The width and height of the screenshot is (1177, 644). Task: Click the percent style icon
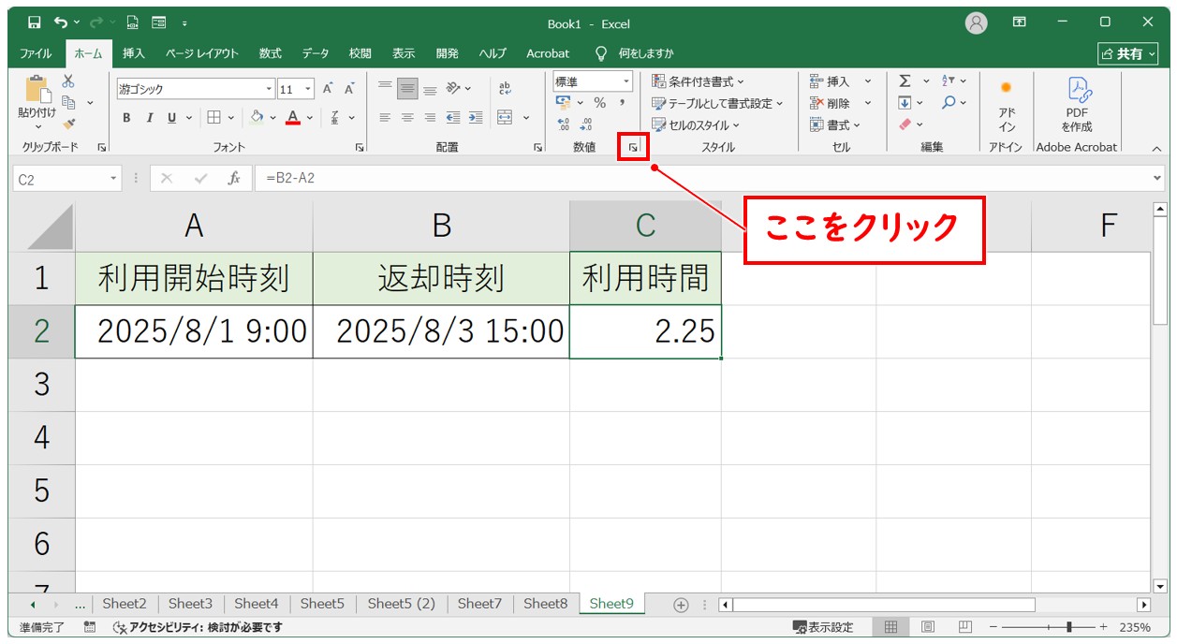pos(599,102)
